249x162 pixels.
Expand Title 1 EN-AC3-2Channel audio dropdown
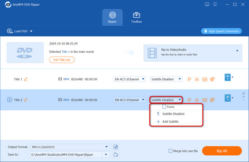129,79
